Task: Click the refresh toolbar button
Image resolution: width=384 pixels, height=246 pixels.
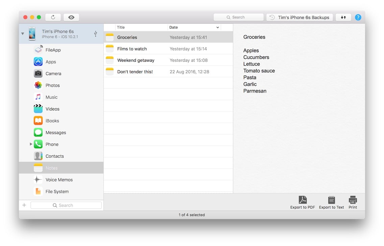Action: pos(53,17)
